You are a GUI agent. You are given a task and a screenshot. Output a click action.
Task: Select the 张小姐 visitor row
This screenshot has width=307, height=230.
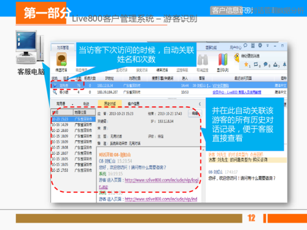click(169, 92)
